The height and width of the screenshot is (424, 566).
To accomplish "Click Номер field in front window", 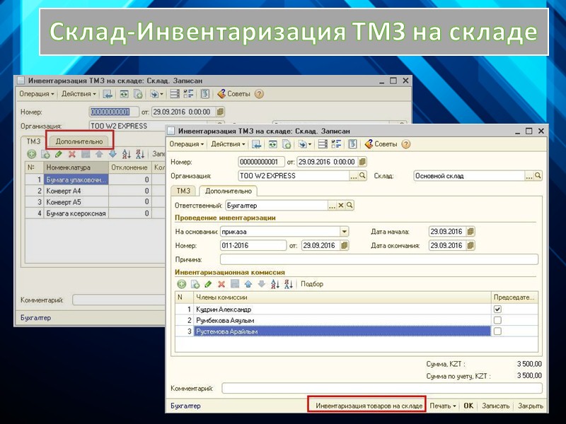I will [x=261, y=162].
